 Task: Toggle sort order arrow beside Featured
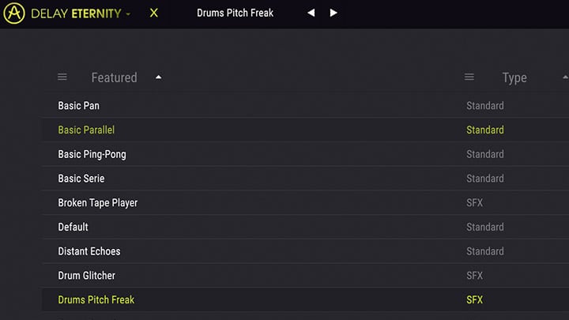click(x=159, y=77)
